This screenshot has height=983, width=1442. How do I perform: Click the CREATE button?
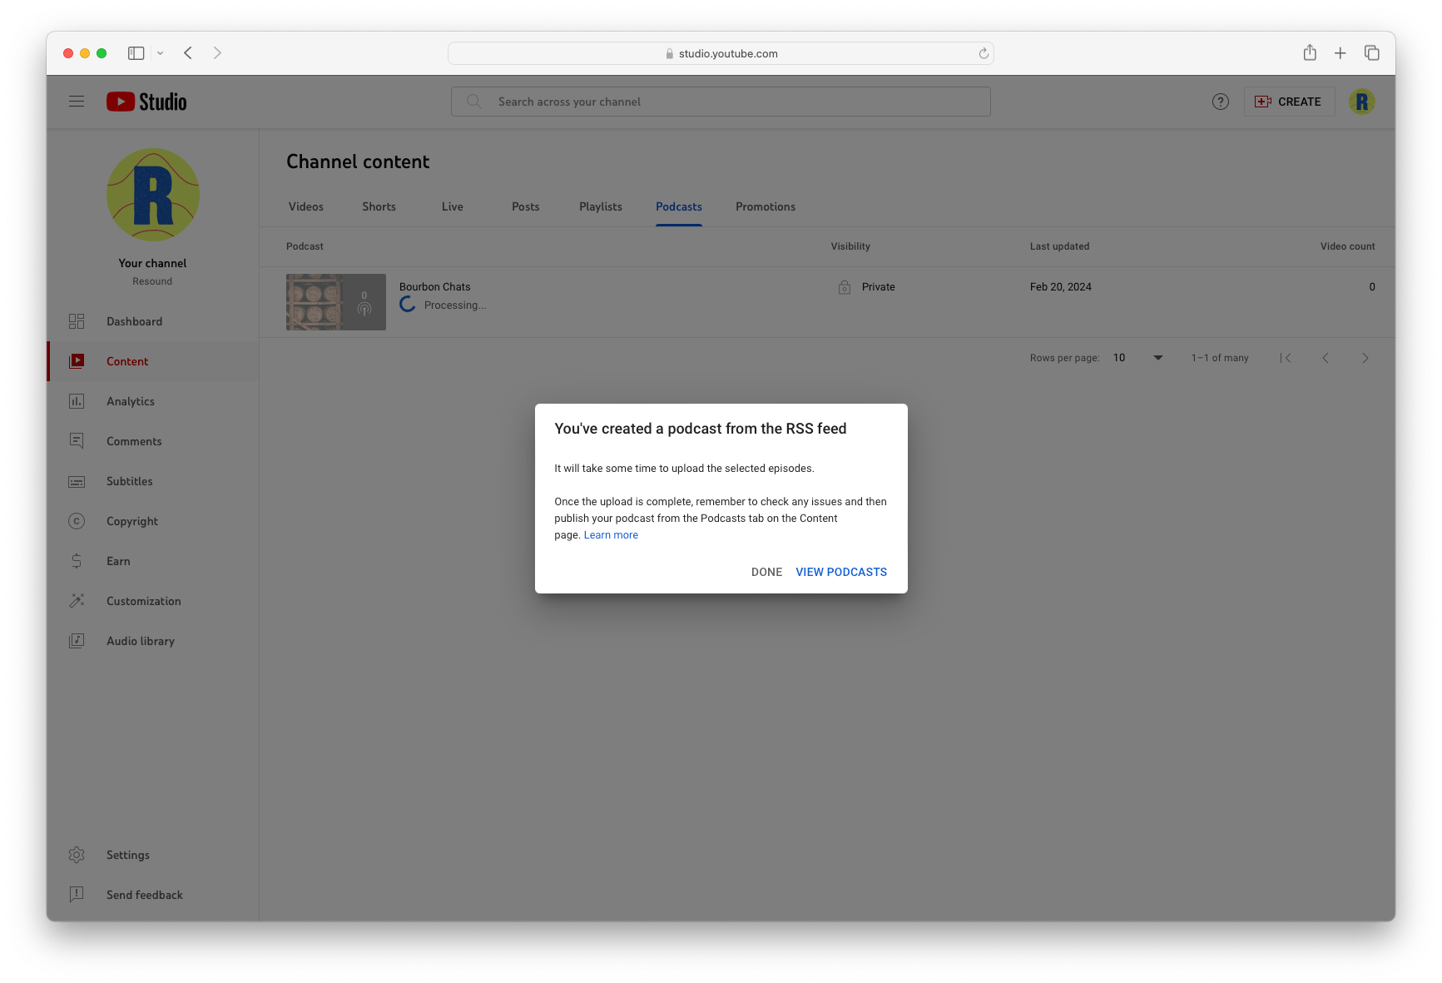[x=1289, y=102]
